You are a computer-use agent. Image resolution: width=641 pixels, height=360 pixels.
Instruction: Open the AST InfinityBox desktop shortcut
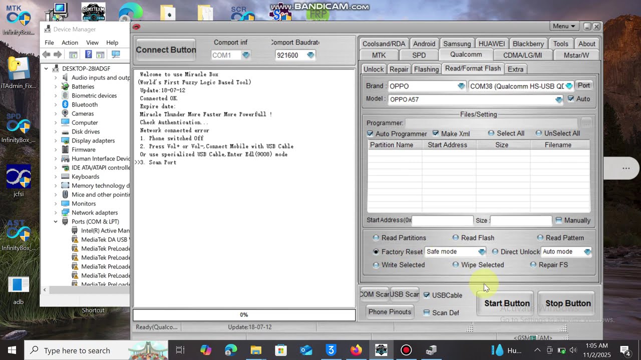click(19, 235)
